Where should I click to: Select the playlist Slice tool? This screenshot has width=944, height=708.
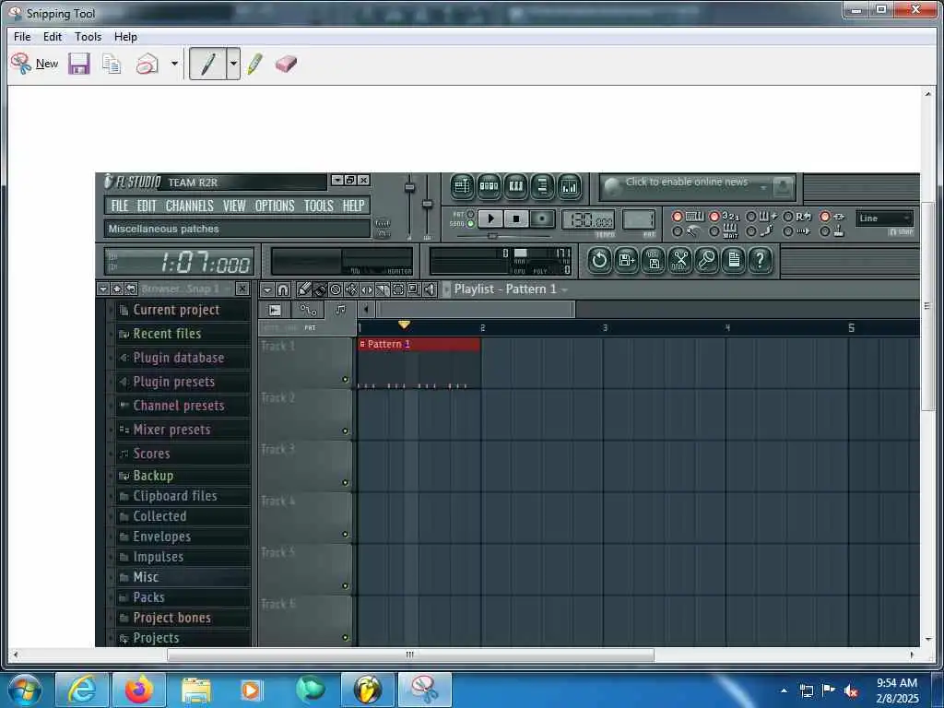[383, 289]
